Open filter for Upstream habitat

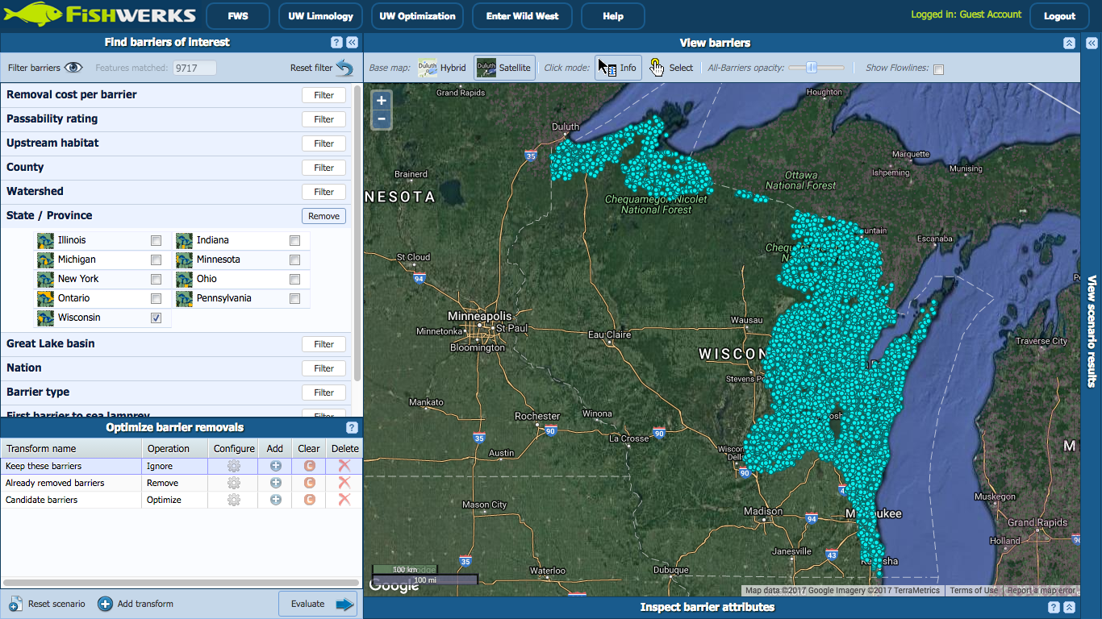324,143
